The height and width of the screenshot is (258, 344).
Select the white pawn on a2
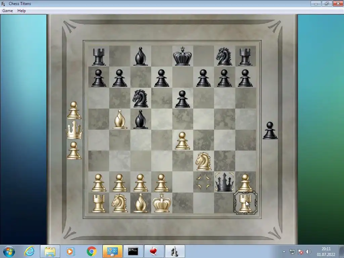pyautogui.click(x=99, y=183)
